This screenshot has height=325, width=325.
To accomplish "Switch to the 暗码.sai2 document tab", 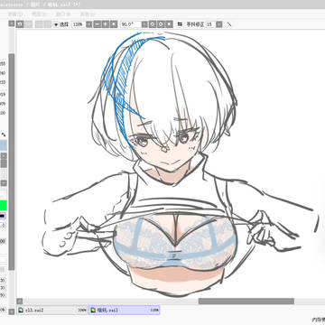I will [x=124, y=310].
